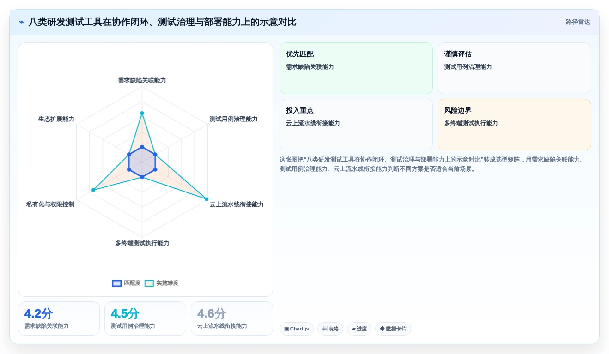Click 多终端测试执行能力 text in 风险边界 card
The height and width of the screenshot is (354, 609).
click(471, 123)
